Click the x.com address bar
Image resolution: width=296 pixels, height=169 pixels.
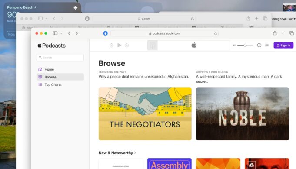(144, 19)
